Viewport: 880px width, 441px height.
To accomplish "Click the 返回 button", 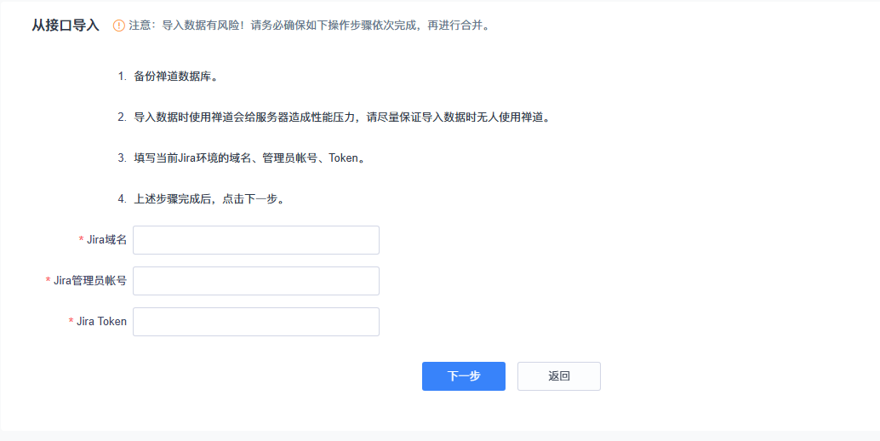I will (558, 376).
